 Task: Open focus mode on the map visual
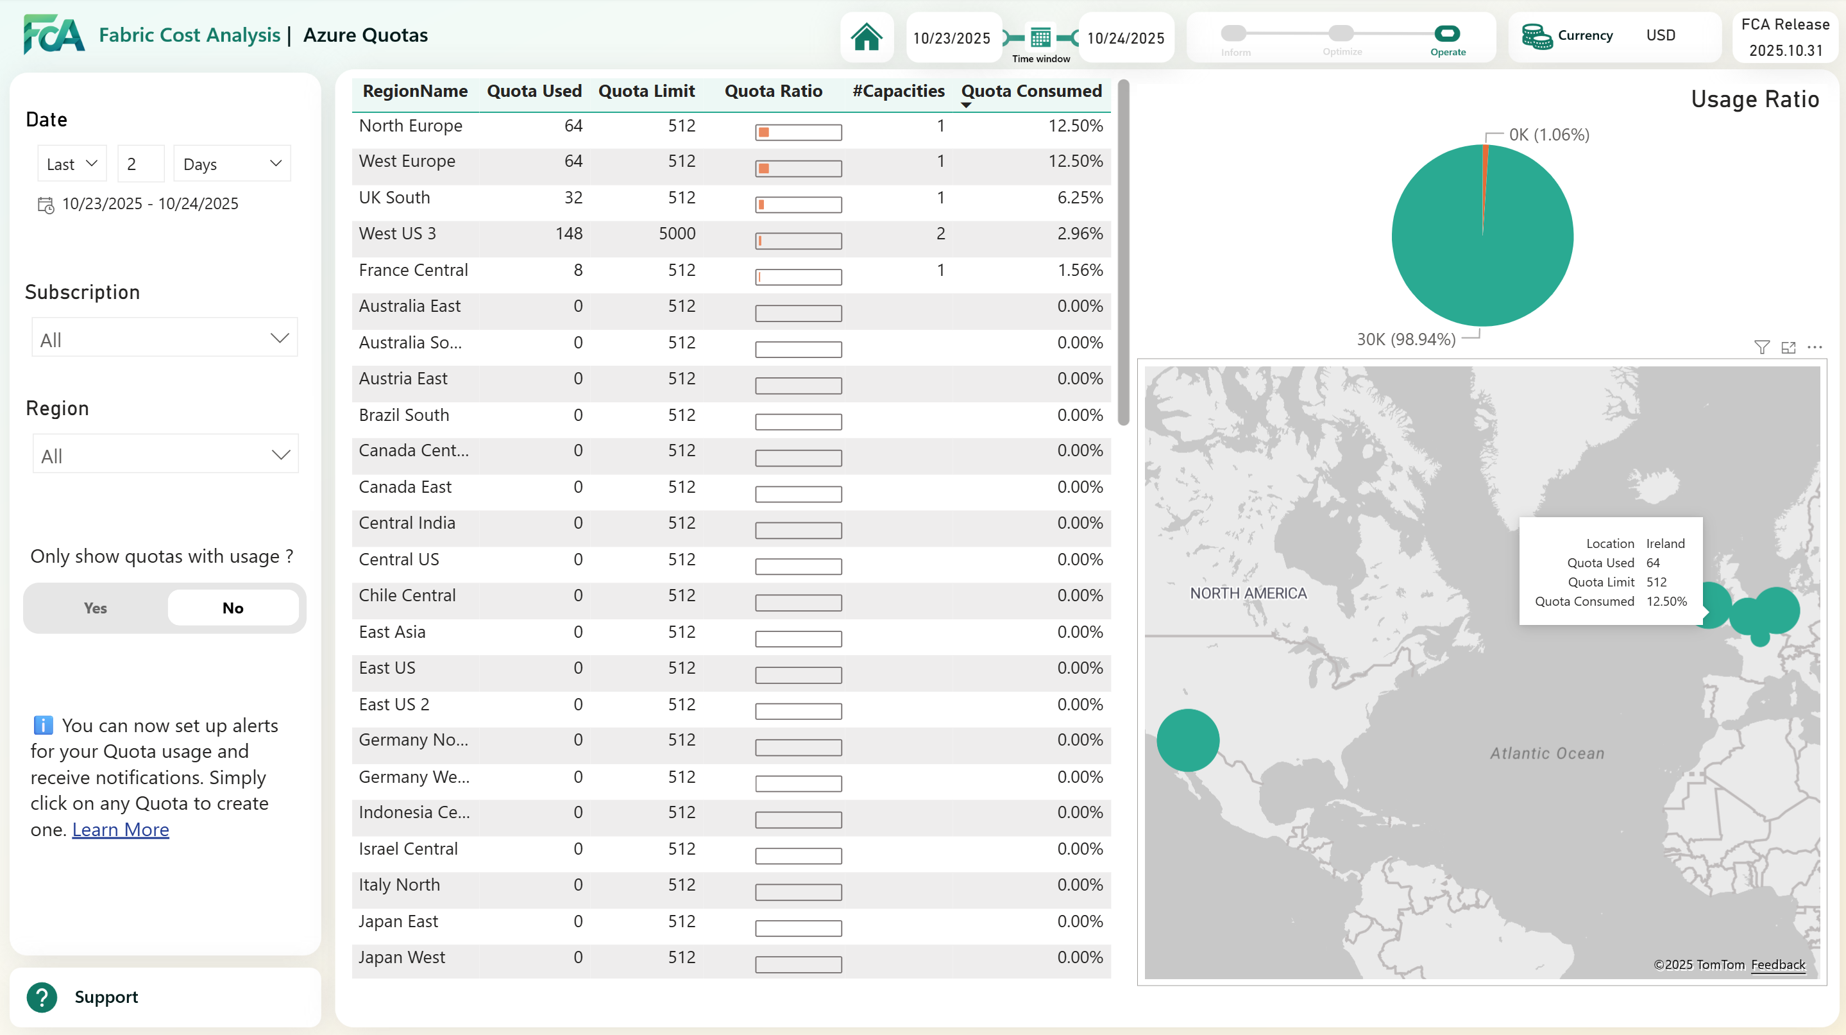click(1789, 348)
